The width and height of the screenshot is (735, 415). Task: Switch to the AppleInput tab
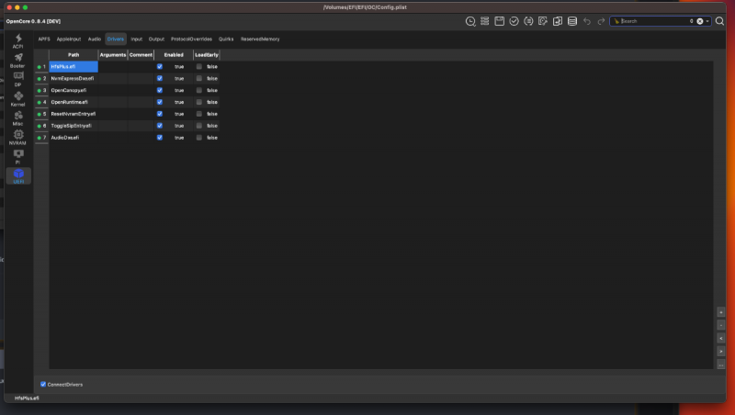(x=69, y=39)
